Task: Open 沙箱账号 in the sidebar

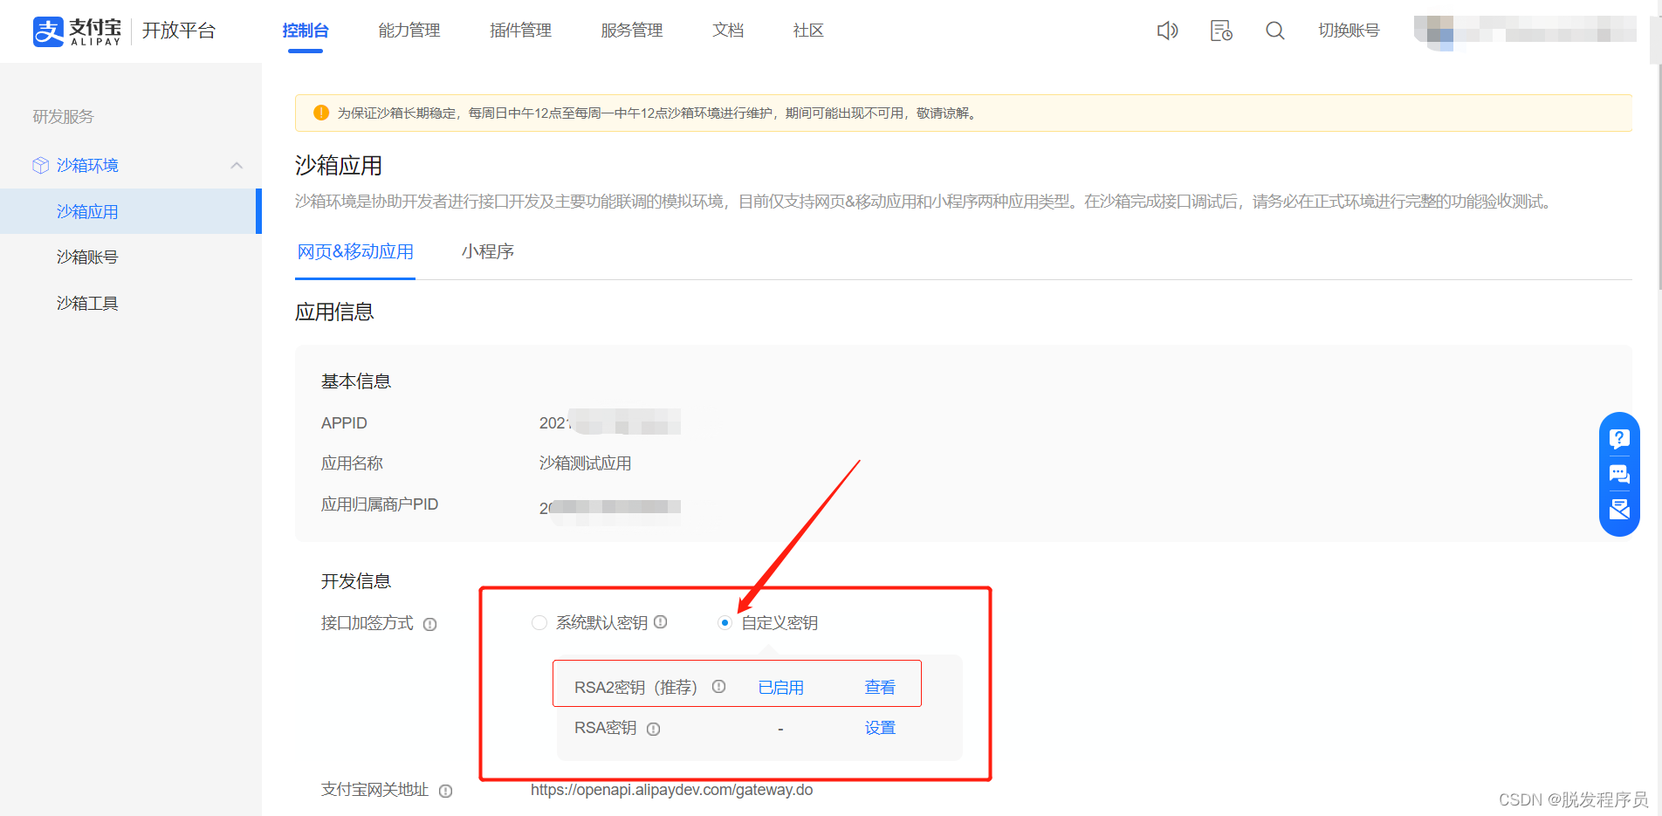Action: point(87,257)
